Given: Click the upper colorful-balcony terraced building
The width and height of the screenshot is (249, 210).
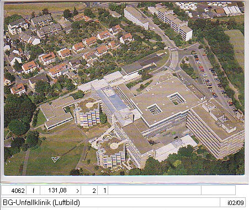Looking at the screenshot, I should pyautogui.click(x=88, y=114).
